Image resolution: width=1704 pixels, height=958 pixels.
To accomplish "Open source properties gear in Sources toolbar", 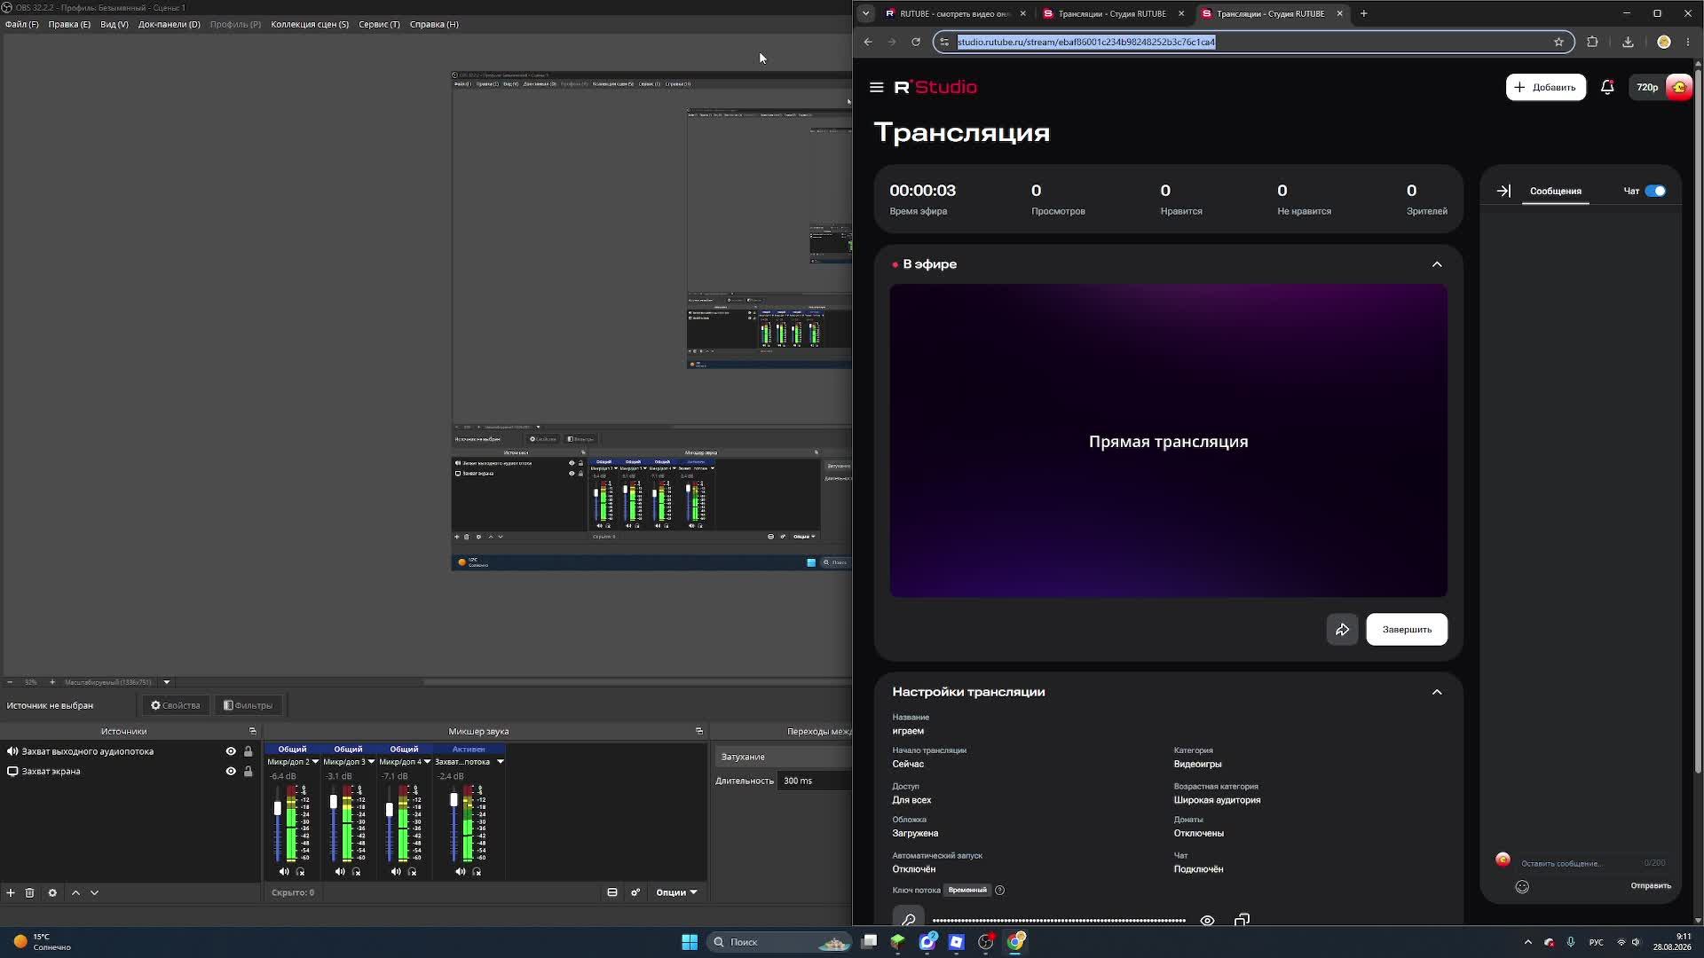I will coord(52,892).
